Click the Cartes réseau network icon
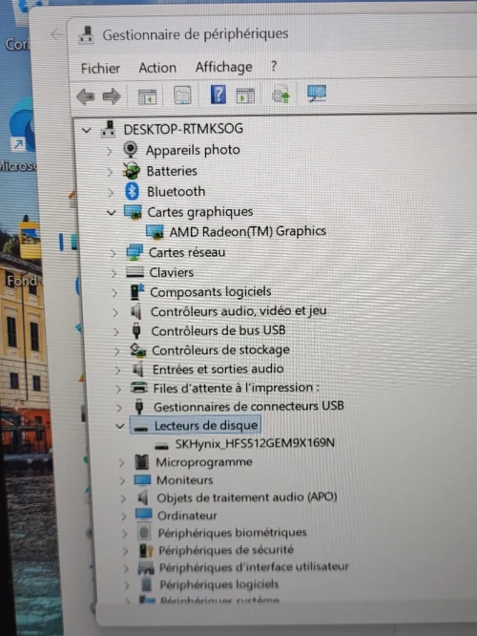Image resolution: width=477 pixels, height=636 pixels. [135, 252]
